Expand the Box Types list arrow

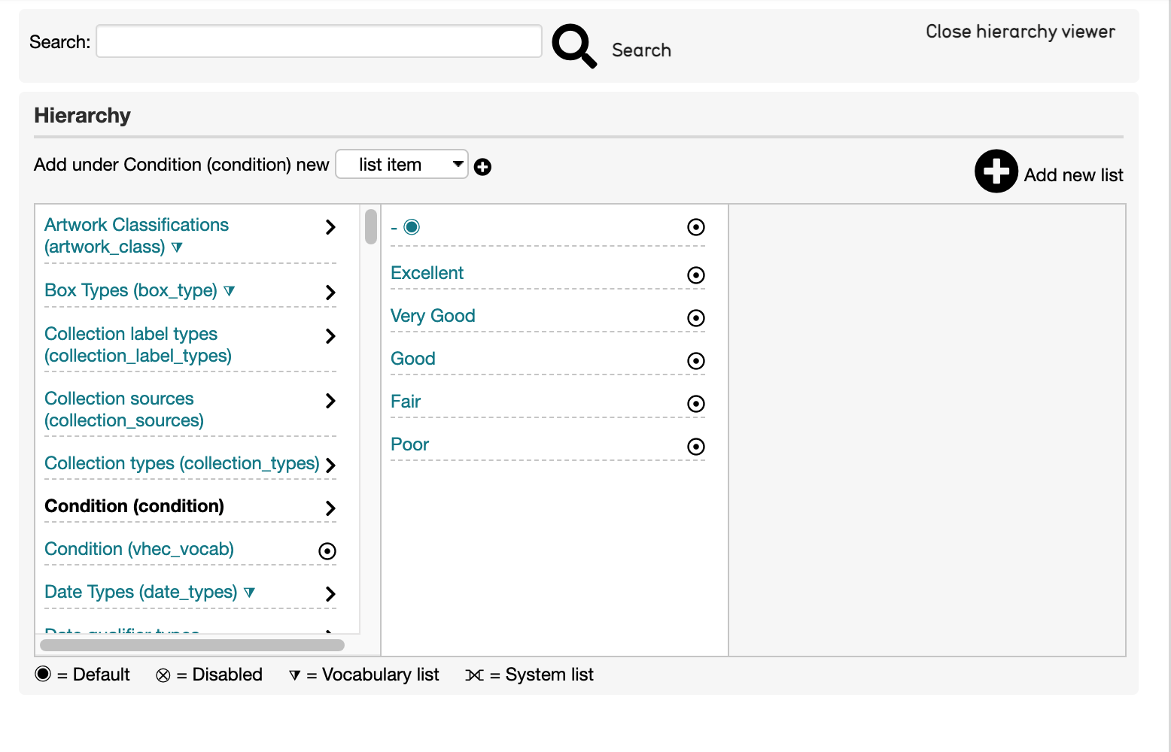330,293
